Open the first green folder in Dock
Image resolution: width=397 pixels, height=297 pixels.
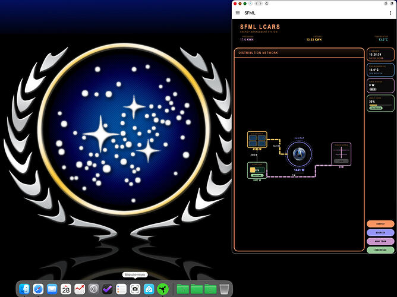pyautogui.click(x=183, y=289)
